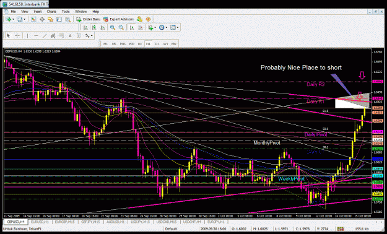Select the Text 'A' drawing tool

pyautogui.click(x=70, y=36)
